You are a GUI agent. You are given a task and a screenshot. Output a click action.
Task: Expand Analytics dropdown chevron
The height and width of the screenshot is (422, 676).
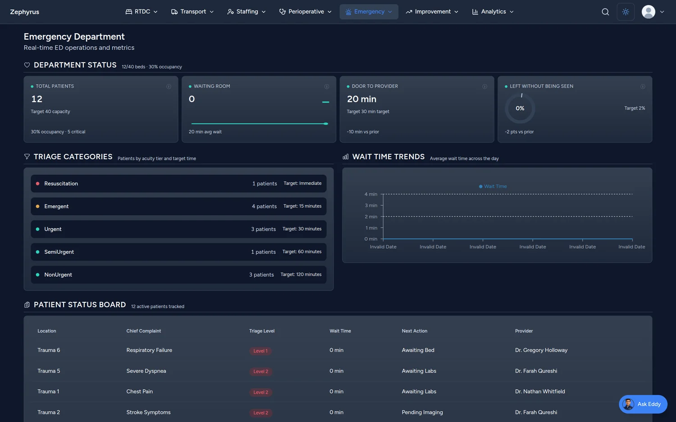coord(512,12)
